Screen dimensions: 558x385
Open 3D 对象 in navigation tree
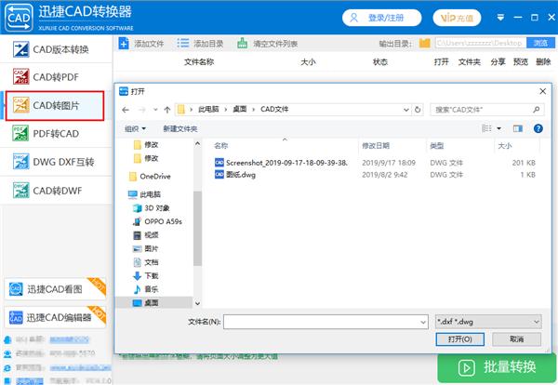point(152,207)
